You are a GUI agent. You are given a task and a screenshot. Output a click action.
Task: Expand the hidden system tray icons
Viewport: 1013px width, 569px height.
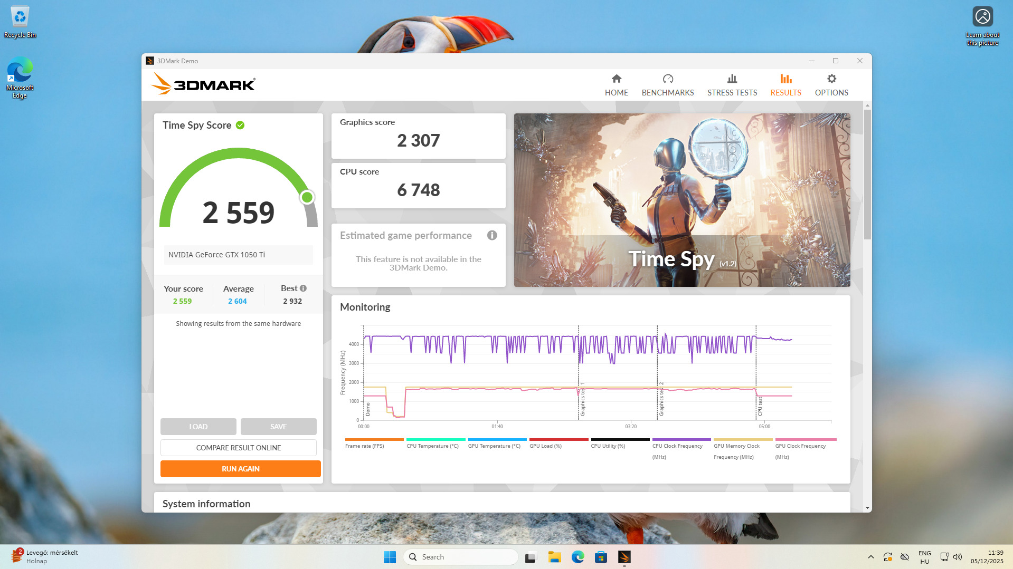870,557
